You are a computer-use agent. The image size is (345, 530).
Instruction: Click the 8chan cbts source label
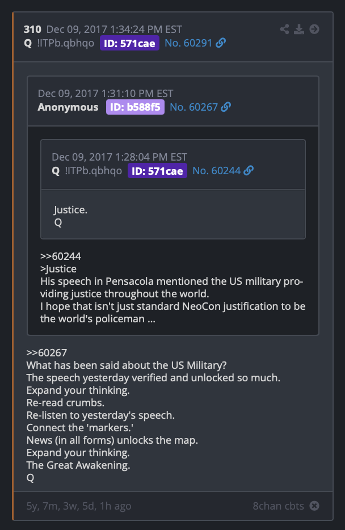click(x=278, y=506)
